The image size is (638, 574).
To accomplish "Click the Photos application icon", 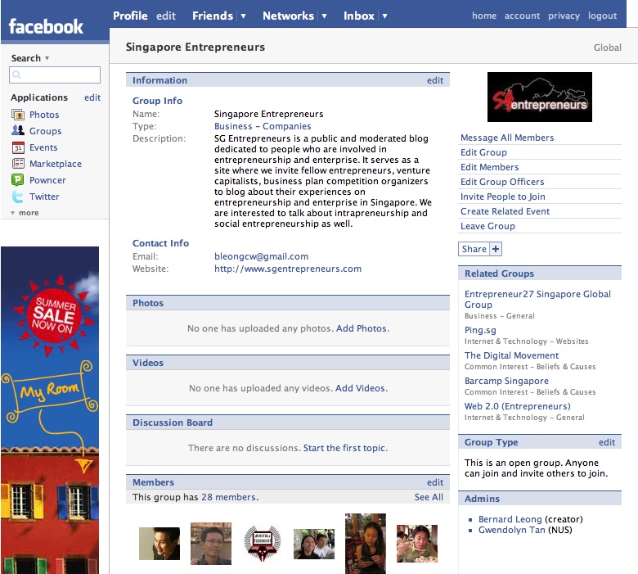I will pos(18,115).
